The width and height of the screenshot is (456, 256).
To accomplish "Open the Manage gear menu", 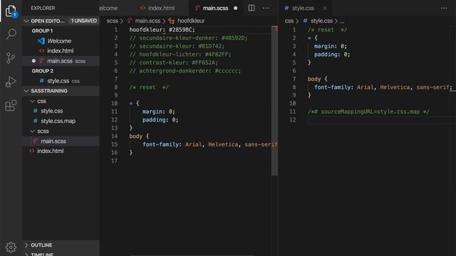I will click(x=11, y=247).
